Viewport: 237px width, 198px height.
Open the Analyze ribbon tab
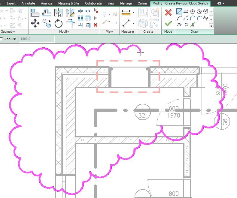(x=47, y=3)
